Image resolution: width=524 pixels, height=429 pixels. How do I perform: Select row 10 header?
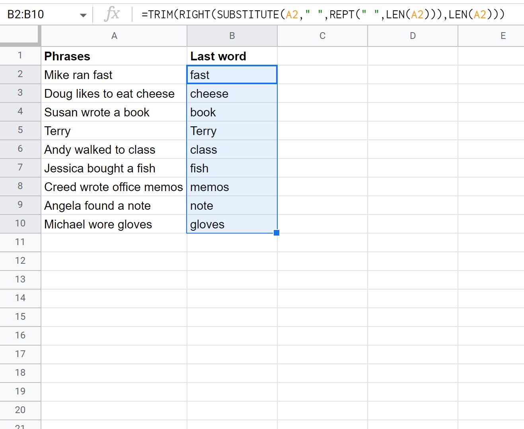click(x=20, y=224)
